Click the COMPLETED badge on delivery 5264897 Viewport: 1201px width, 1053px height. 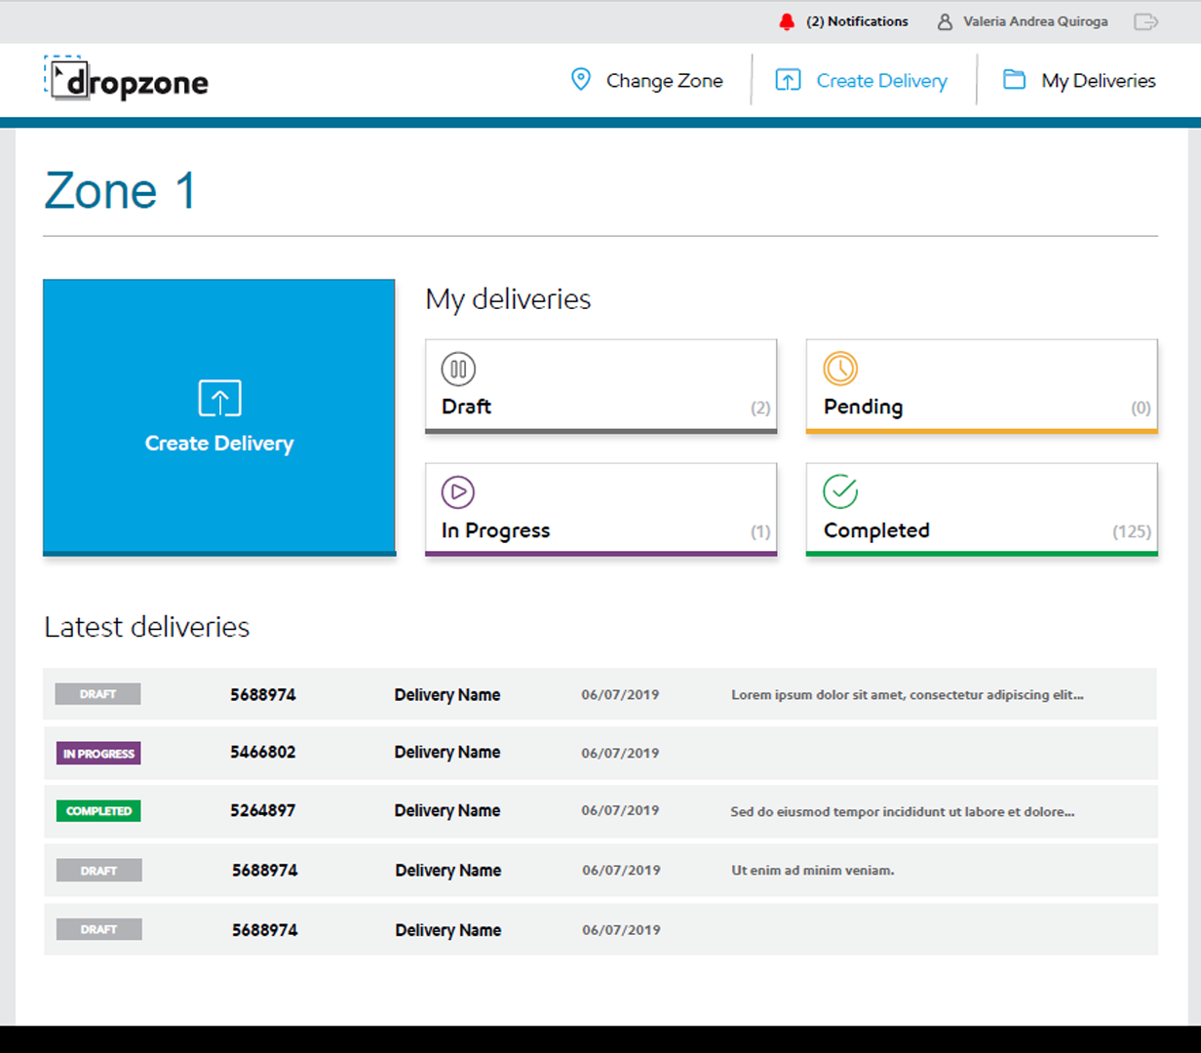[x=97, y=810]
